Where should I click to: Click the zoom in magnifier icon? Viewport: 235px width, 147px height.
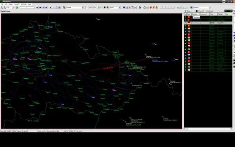click(x=2, y=7)
